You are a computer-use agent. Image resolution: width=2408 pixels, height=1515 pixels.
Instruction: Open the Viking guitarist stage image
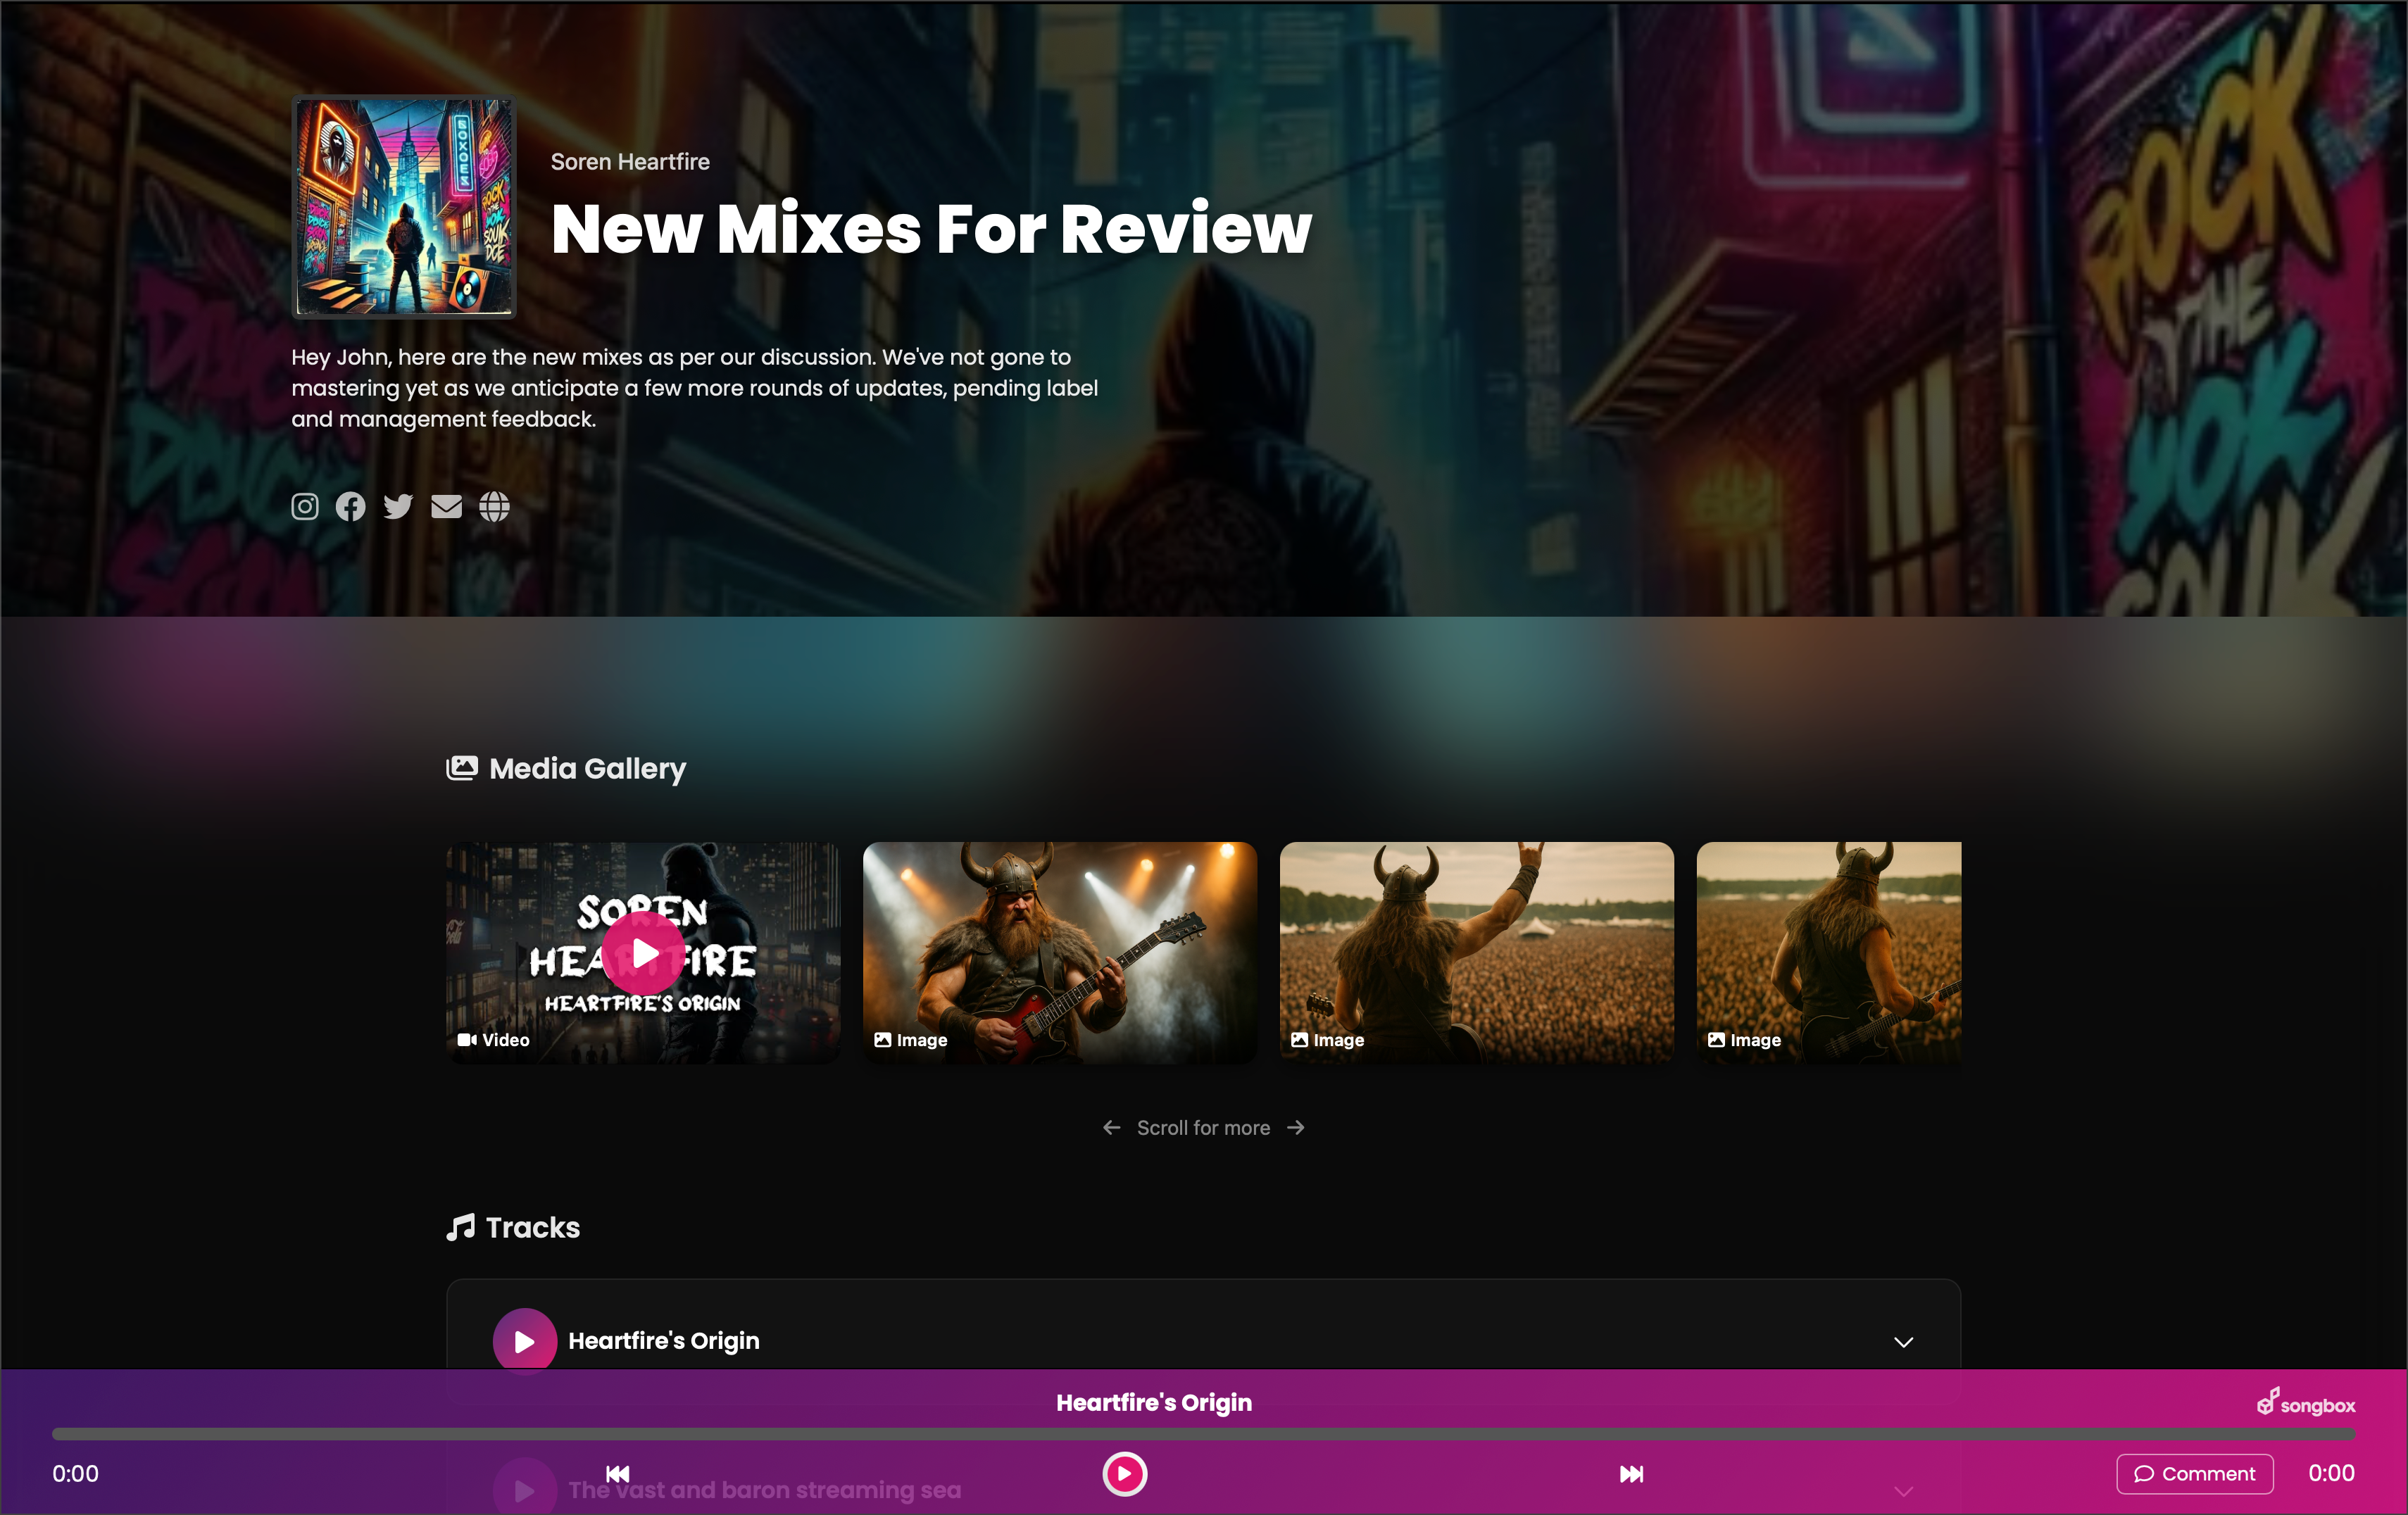click(x=1059, y=952)
